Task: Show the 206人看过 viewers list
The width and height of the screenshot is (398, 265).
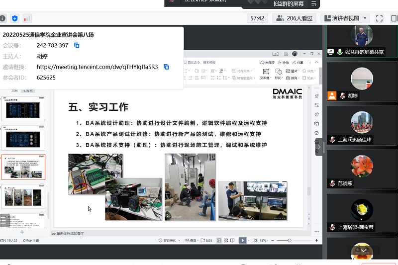Action: (x=295, y=18)
